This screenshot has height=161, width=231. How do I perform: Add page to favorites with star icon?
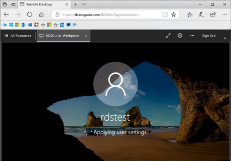[x=174, y=15]
